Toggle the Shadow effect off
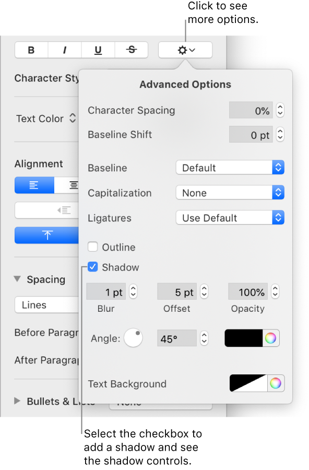This screenshot has width=309, height=470. tap(92, 267)
